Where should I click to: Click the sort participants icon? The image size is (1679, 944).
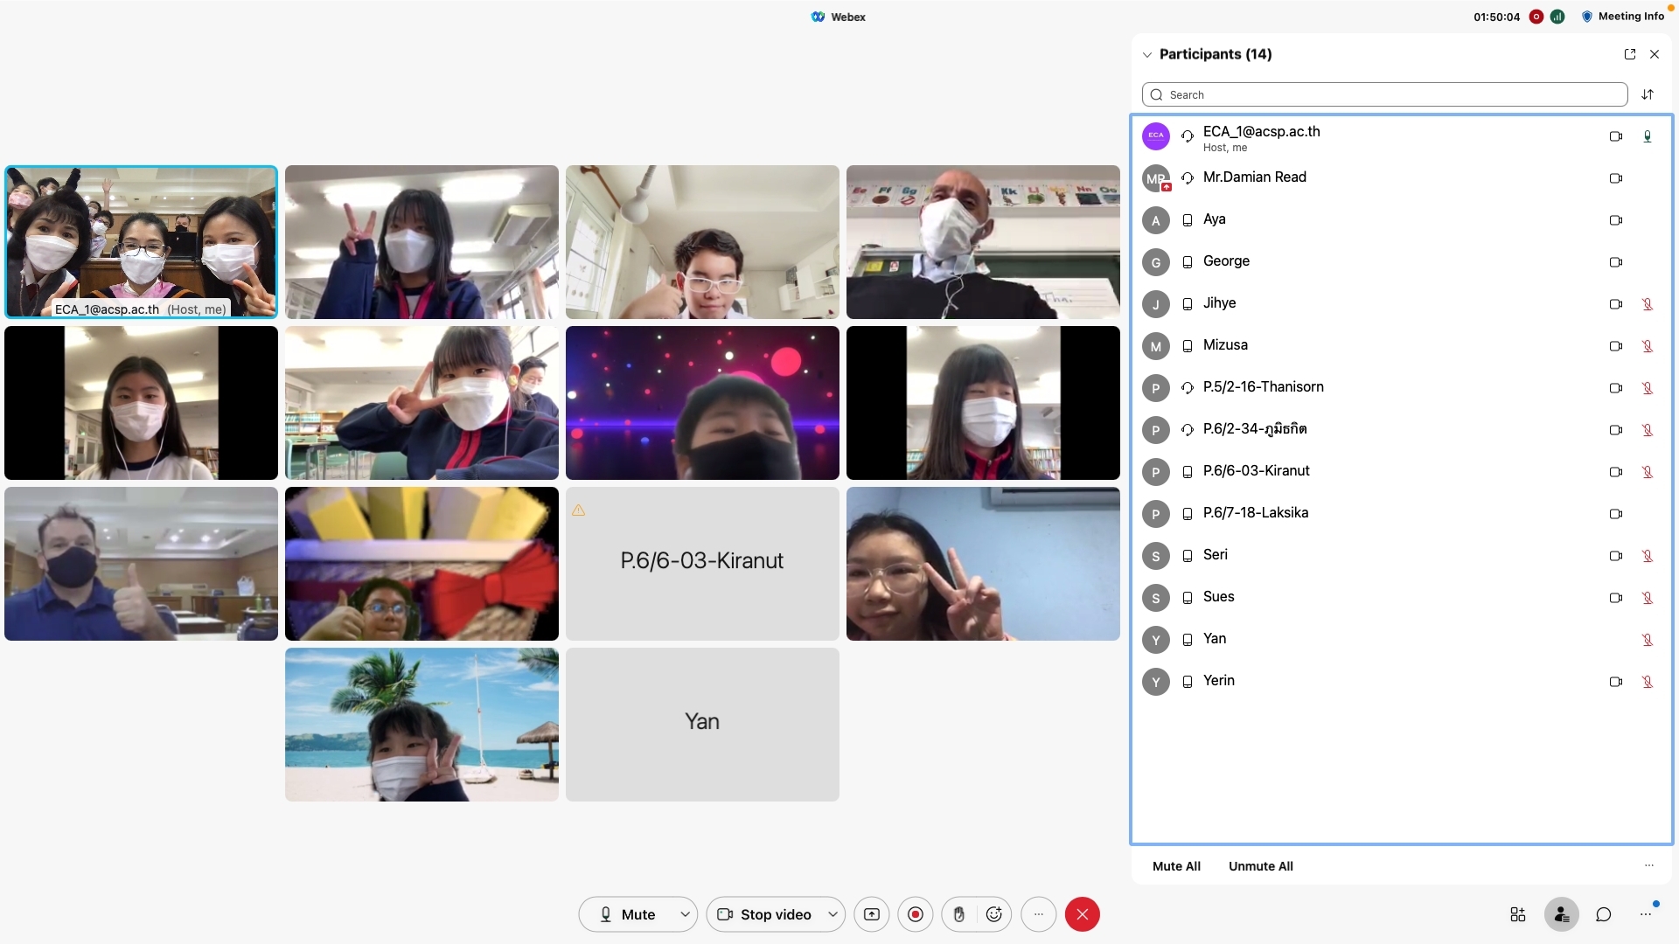click(x=1648, y=94)
